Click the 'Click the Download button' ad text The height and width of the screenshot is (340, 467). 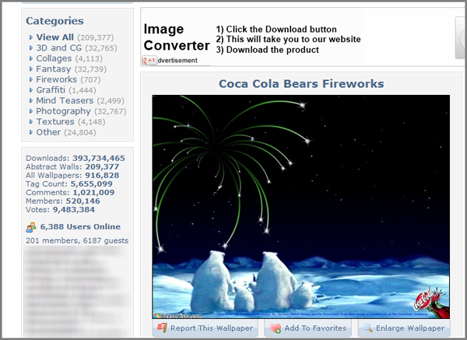tap(276, 30)
